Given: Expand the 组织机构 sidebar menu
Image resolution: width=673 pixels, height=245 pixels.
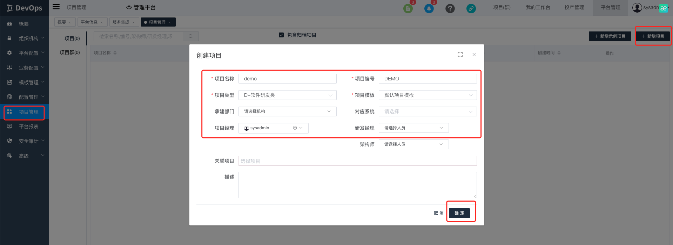Looking at the screenshot, I should 29,38.
